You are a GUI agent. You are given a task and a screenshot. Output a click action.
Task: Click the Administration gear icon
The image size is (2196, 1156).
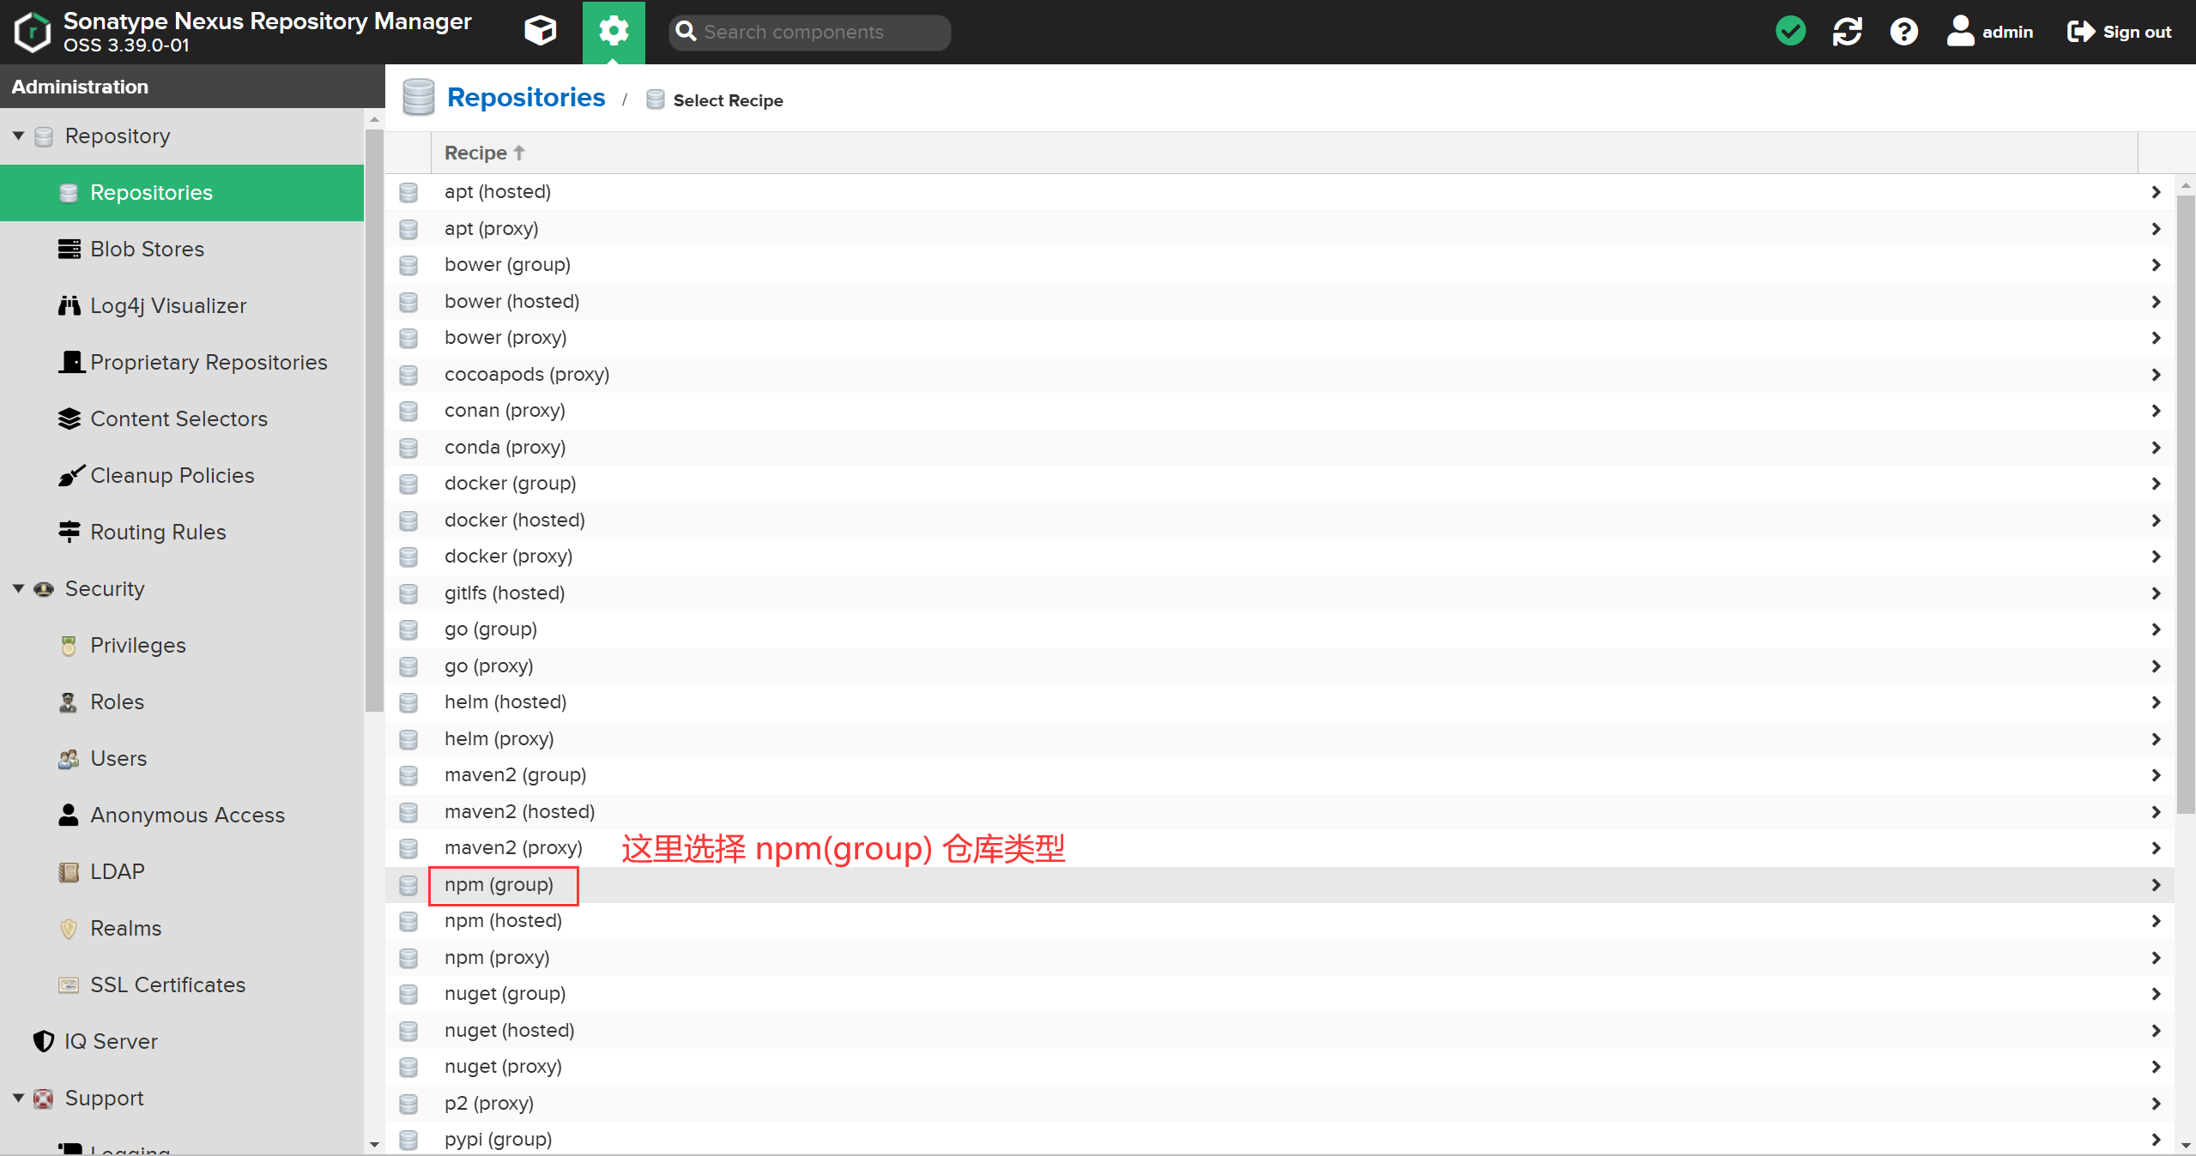[614, 32]
